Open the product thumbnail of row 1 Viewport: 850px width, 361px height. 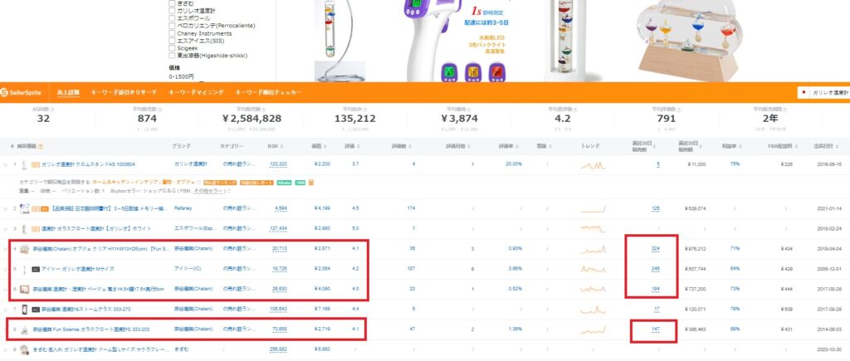[x=24, y=163]
